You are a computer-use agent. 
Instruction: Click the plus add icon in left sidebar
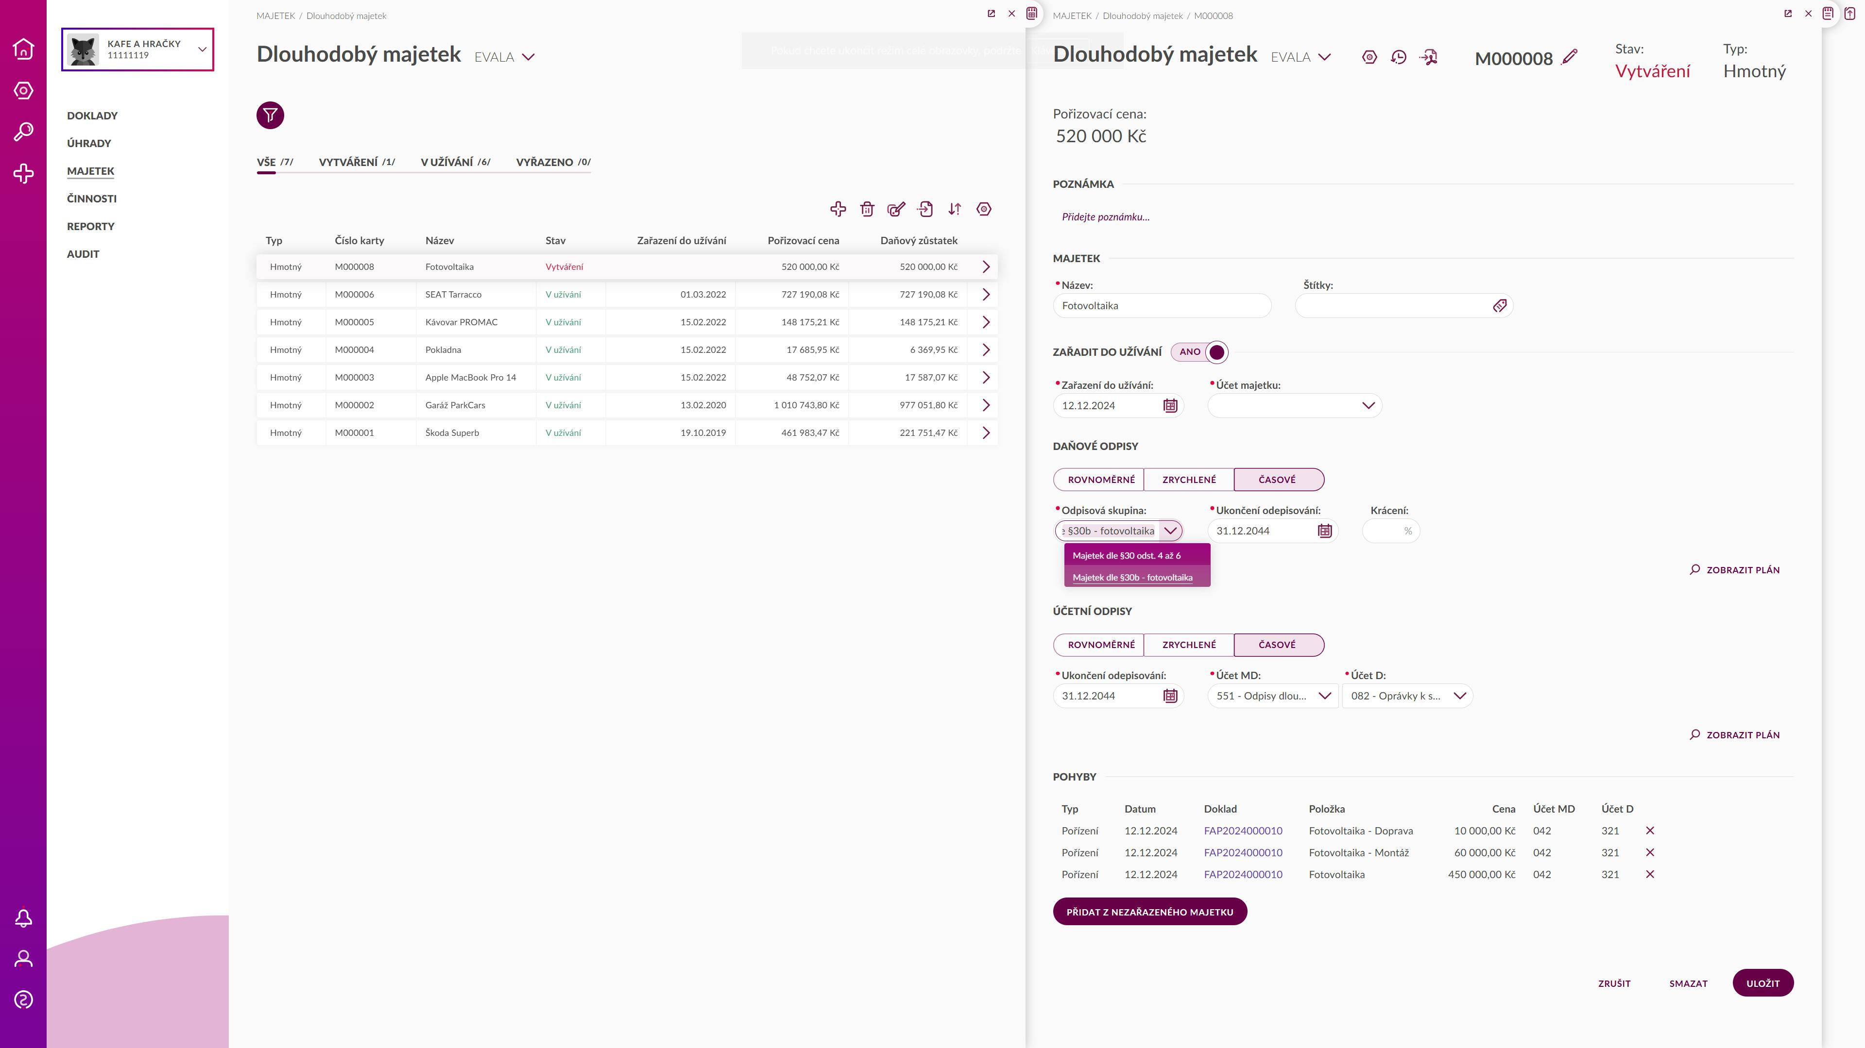click(x=23, y=174)
